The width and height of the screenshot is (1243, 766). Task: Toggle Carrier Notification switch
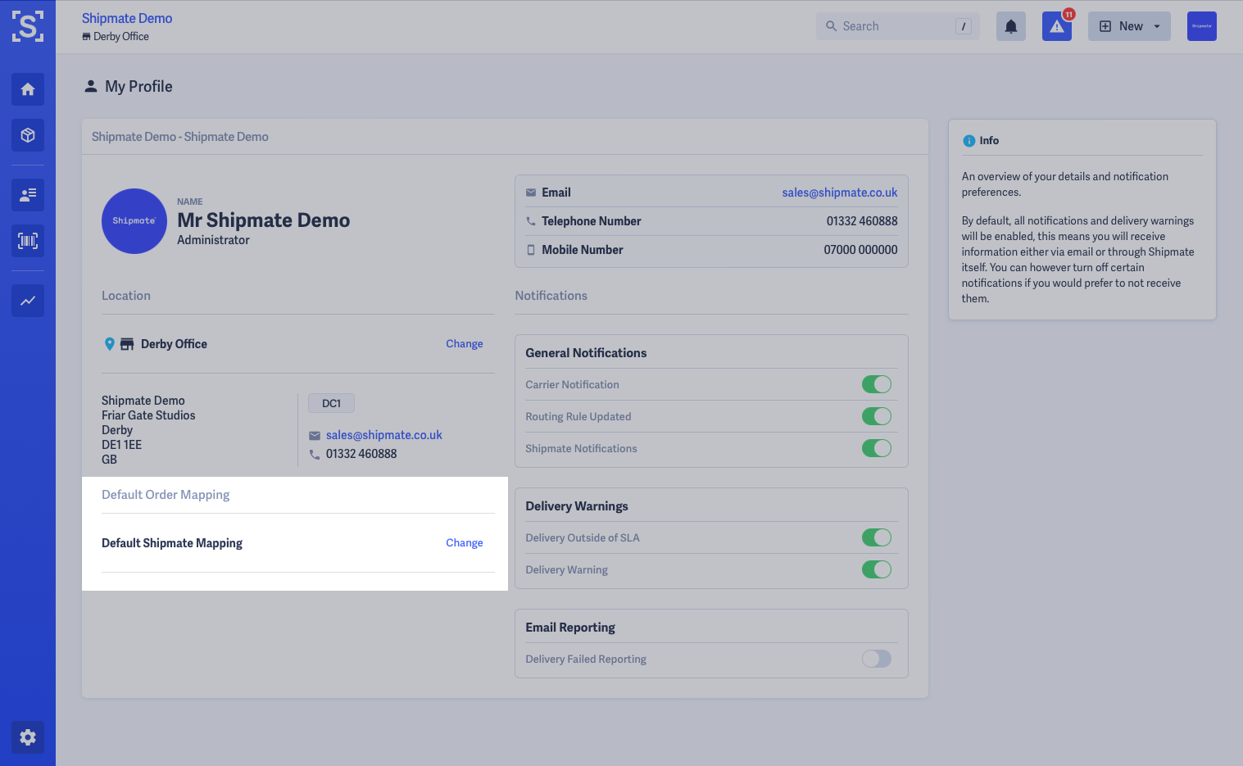[x=877, y=384]
